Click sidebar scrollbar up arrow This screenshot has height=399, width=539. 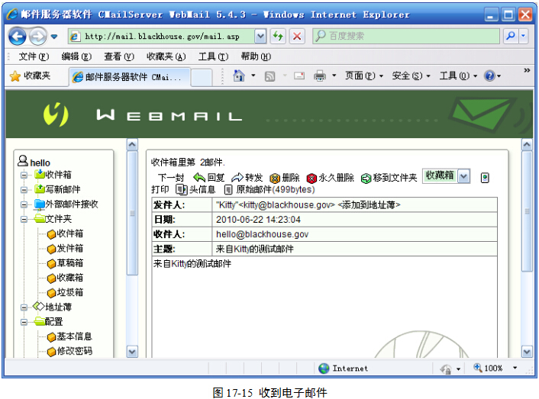tap(132, 144)
